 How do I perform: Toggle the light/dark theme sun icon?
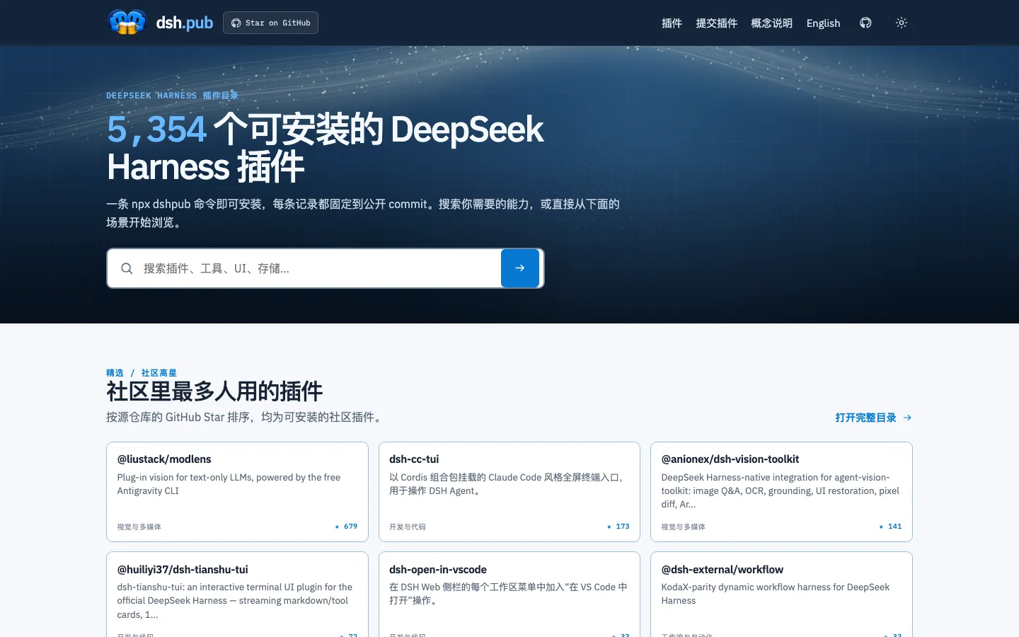click(x=902, y=23)
